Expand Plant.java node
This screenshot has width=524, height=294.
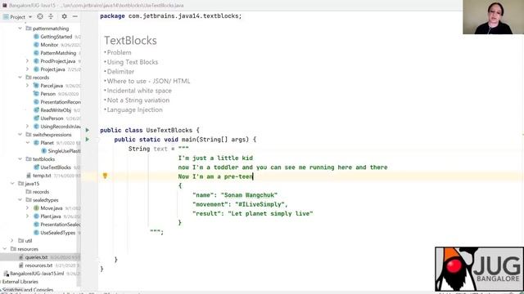27,216
